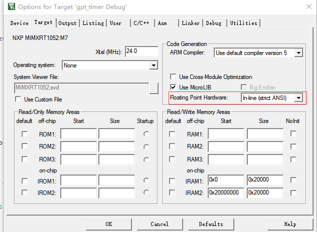This screenshot has height=232, width=317.
Task: Click the Keil uVision title bar icon
Action: point(12,6)
